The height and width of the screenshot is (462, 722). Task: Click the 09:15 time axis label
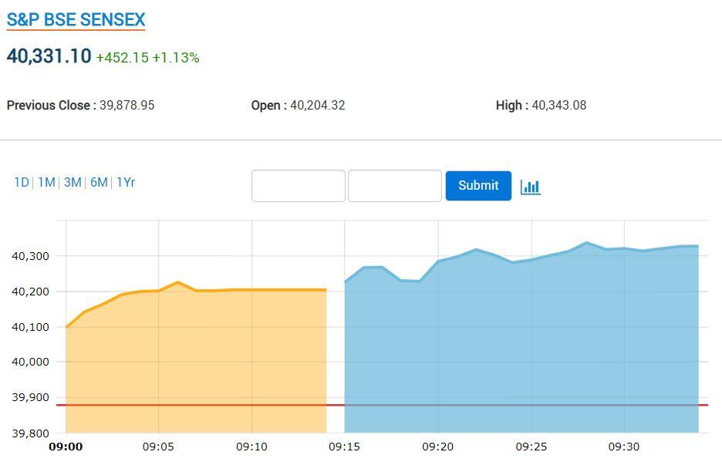(344, 447)
